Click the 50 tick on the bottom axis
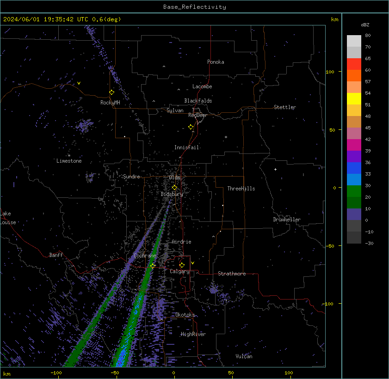Image resolution: width=389 pixels, height=379 pixels. 231,373
